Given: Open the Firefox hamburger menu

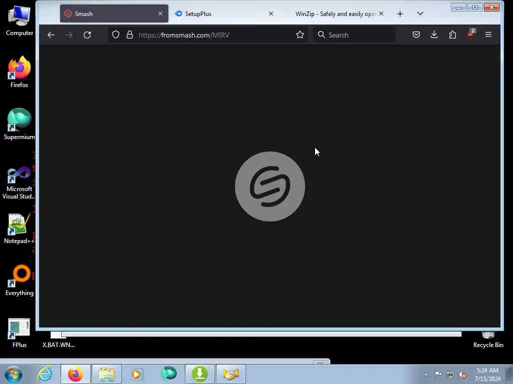Looking at the screenshot, I should (488, 34).
